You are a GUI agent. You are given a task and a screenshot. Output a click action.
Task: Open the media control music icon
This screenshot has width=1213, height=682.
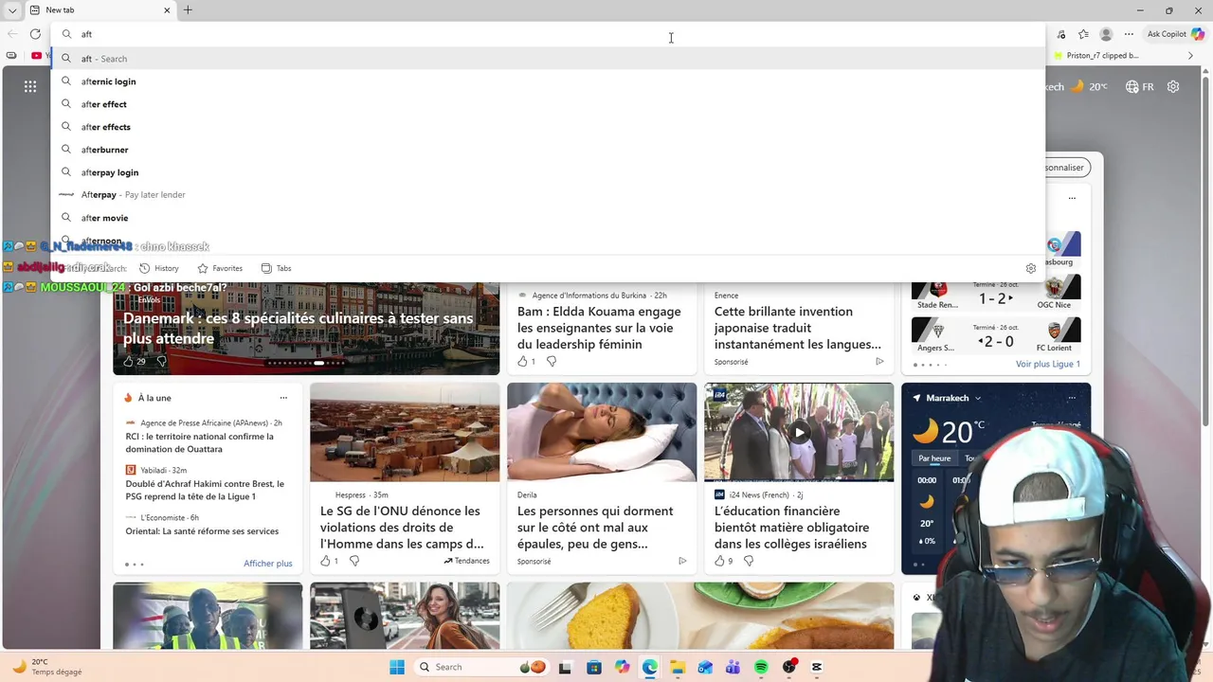coord(1060,34)
